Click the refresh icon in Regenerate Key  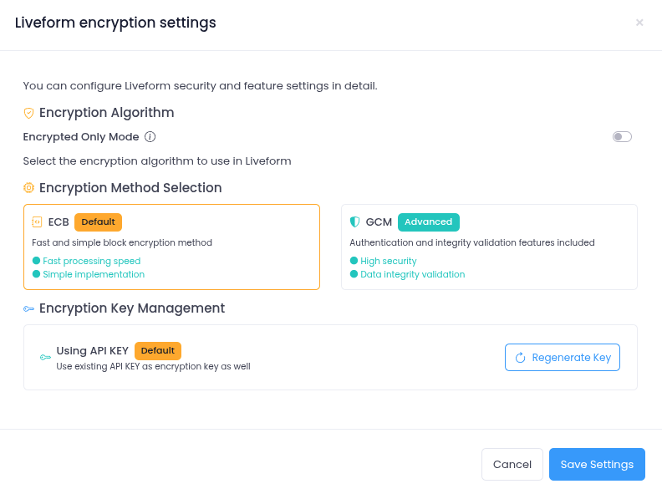520,358
